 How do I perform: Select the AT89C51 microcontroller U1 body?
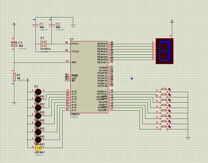(x=89, y=77)
